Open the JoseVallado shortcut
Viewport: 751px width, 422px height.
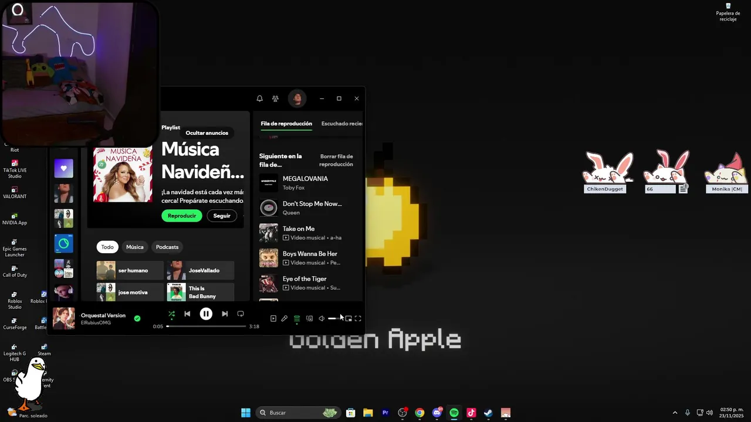tap(201, 270)
